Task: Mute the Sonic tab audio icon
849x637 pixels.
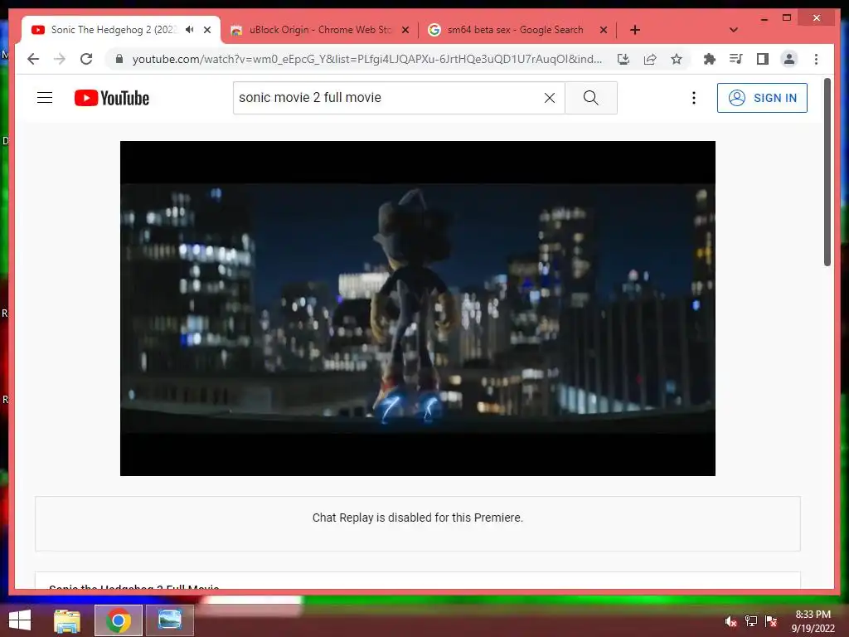Action: pos(190,30)
